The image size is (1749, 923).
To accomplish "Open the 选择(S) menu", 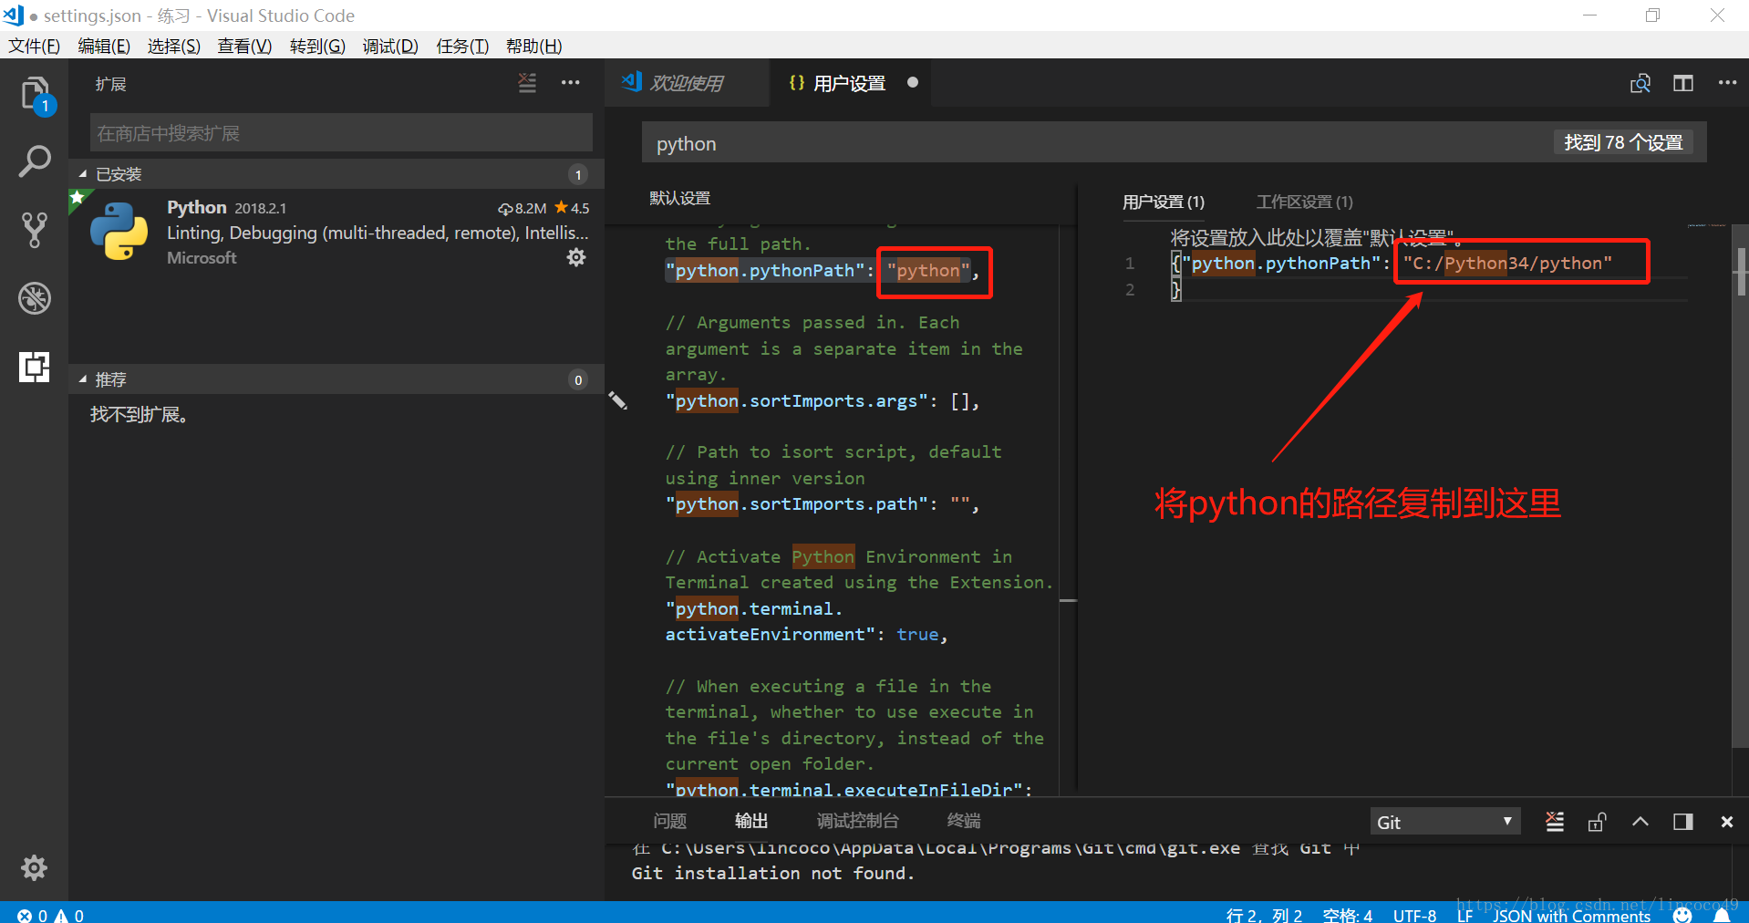I will (x=174, y=46).
